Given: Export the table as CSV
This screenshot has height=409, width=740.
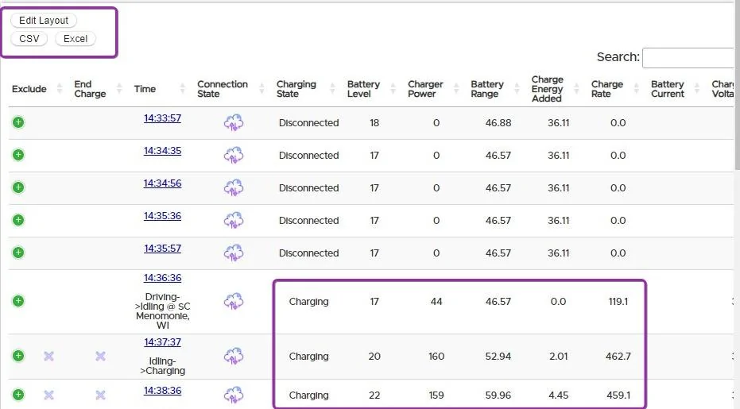Looking at the screenshot, I should tap(29, 39).
